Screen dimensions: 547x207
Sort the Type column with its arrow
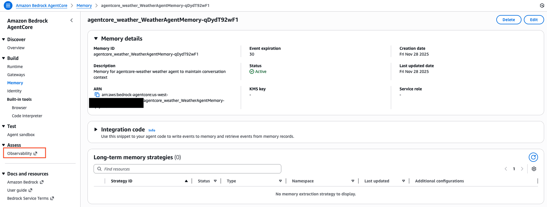point(280,181)
